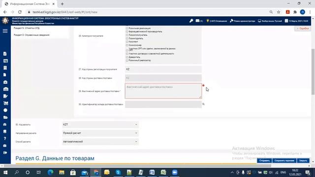Select 'Лизингодатель' radio option
Screen dimensions: 315x177
click(x=127, y=38)
